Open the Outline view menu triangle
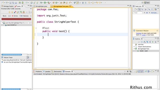This screenshot has width=160, height=90. click(158, 41)
